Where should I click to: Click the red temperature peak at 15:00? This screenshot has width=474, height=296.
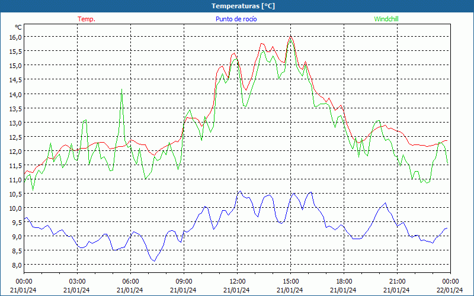click(290, 36)
